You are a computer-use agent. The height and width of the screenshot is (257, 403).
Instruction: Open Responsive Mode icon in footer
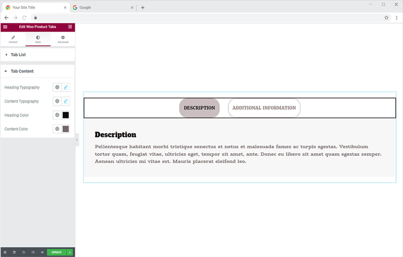coord(33,252)
